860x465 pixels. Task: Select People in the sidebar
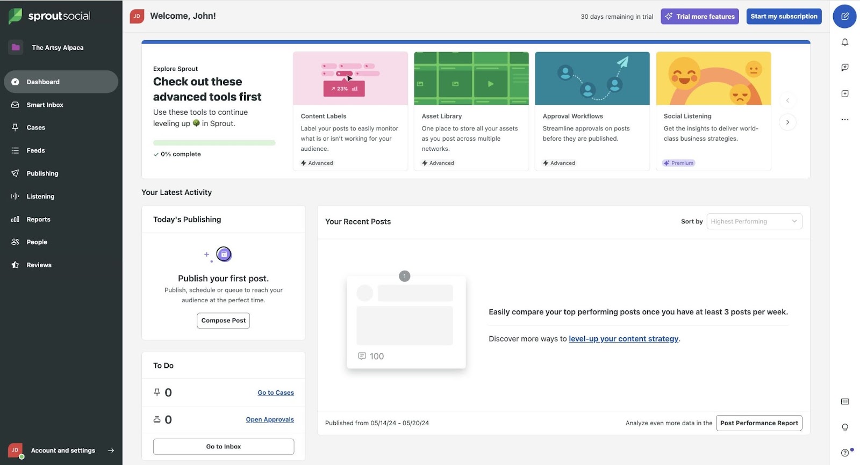[x=61, y=242]
